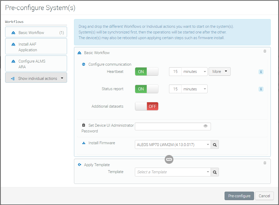Select the Install AAF Application workflow
The height and width of the screenshot is (205, 279).
point(36,47)
